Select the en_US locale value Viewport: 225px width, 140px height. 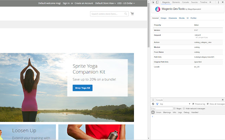pos(197,67)
